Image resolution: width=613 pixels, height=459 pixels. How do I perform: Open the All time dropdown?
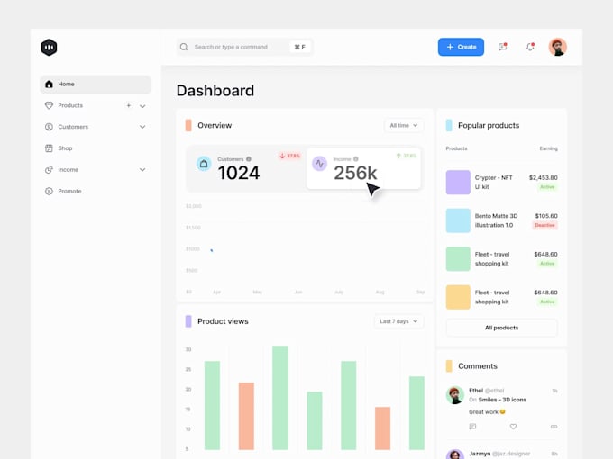click(x=404, y=125)
